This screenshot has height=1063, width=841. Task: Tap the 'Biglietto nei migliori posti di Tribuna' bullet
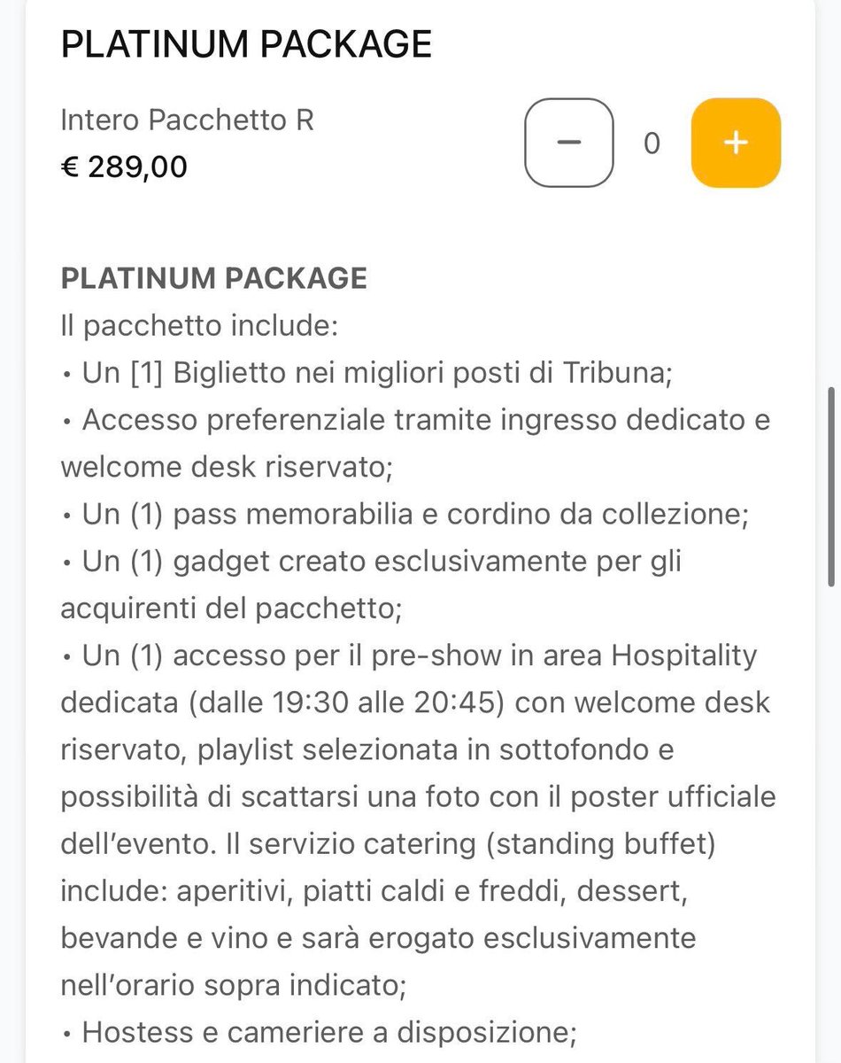[367, 373]
